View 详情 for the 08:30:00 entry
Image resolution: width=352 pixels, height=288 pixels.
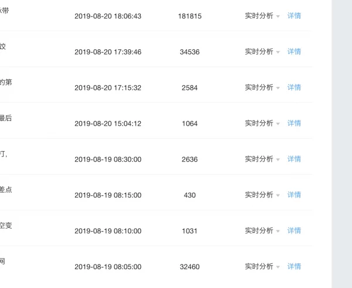point(294,159)
